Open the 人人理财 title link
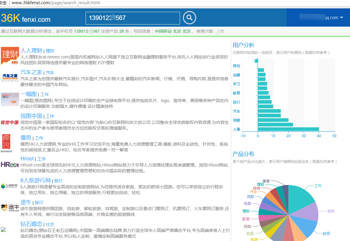Screen dimensions: 350x241 [31, 51]
